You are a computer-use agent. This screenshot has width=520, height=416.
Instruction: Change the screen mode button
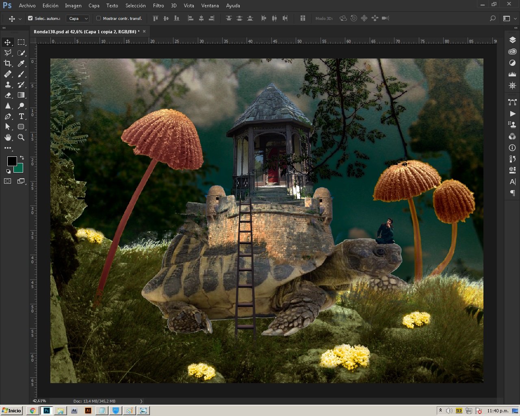(x=21, y=181)
